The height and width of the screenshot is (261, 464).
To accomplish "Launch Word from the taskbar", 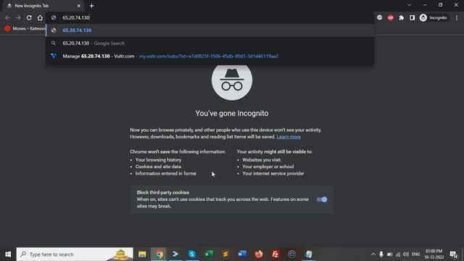I will (x=242, y=254).
